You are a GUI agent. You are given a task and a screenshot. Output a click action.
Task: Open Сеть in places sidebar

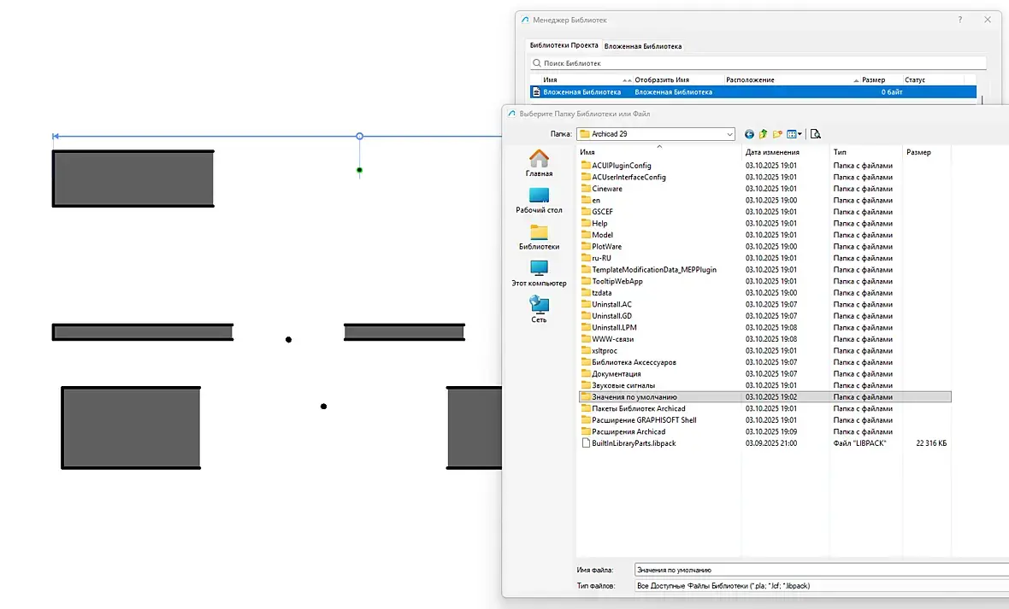[x=540, y=309]
